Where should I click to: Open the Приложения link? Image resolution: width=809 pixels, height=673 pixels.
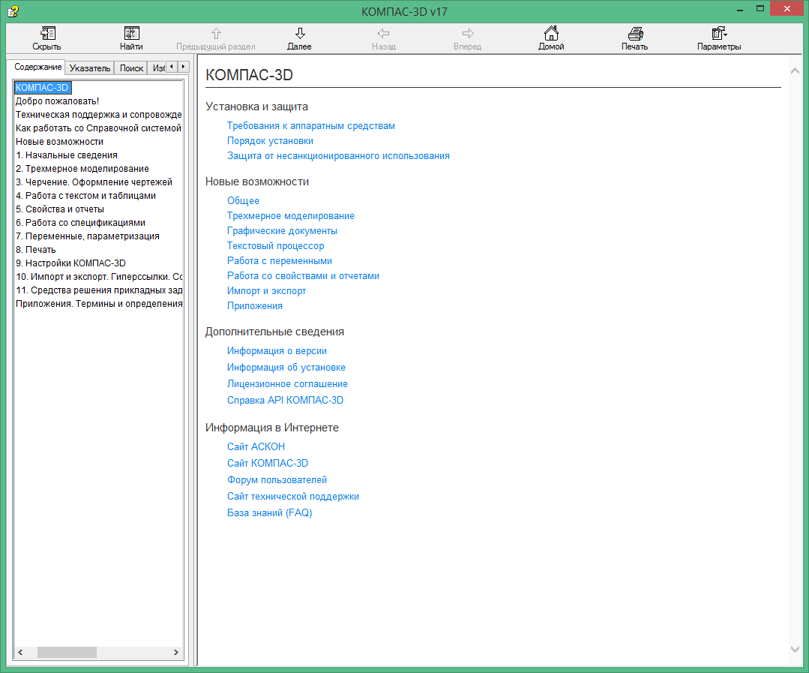(x=255, y=305)
